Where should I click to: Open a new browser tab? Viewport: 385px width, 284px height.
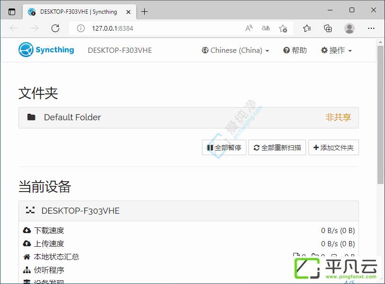tap(145, 11)
